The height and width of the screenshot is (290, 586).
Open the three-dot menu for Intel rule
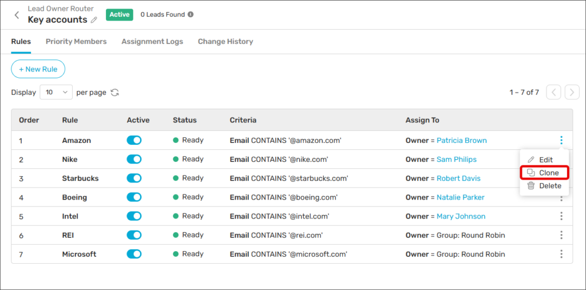pos(561,216)
